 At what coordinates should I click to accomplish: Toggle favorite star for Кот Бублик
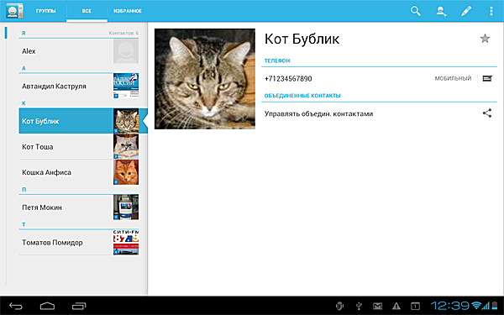(x=485, y=39)
